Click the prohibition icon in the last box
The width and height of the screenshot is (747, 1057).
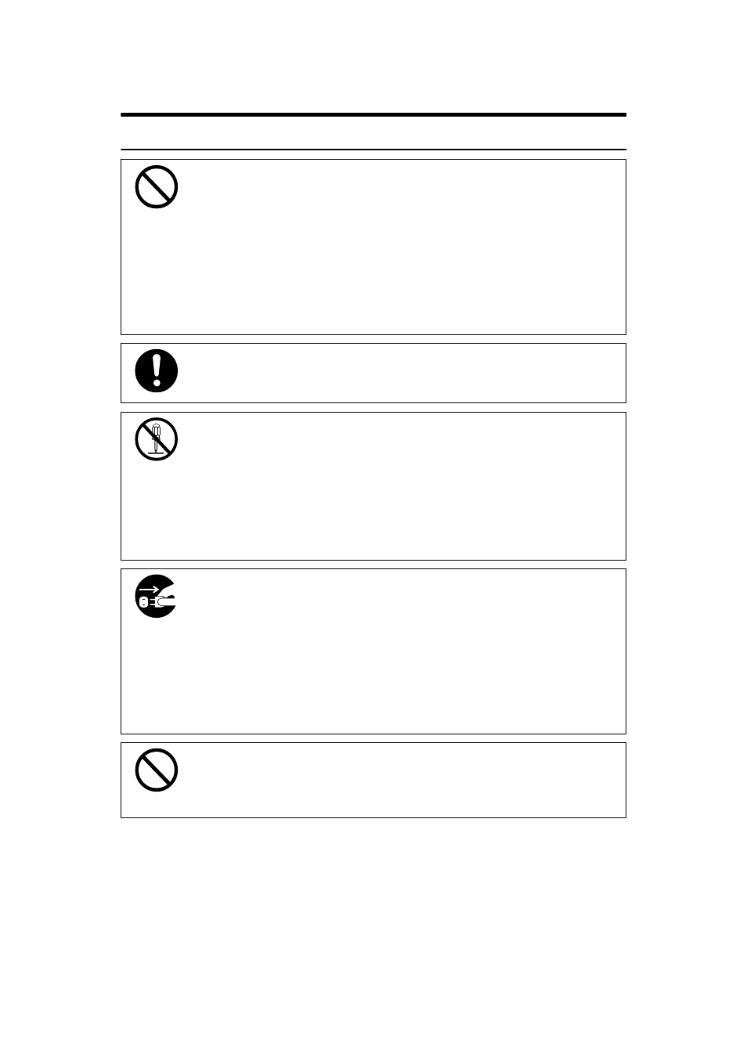click(157, 770)
